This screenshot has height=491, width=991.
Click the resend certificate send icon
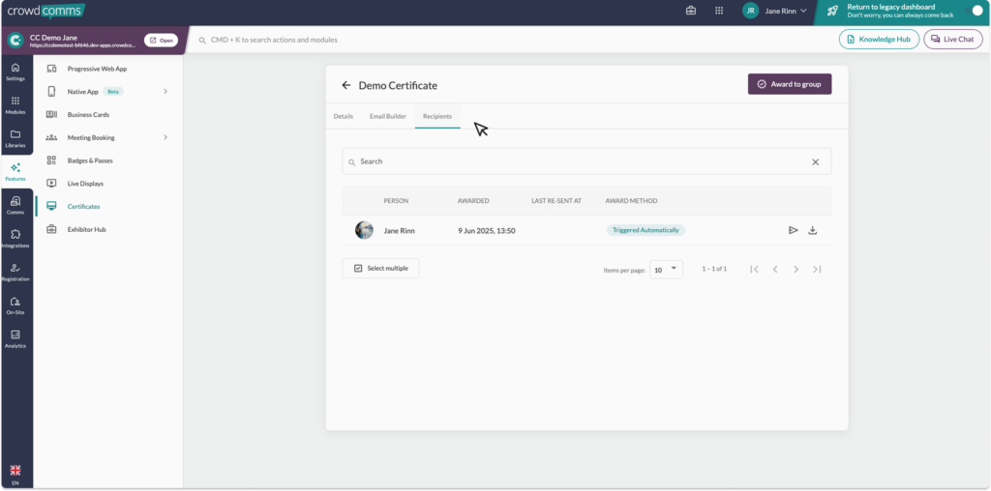click(x=793, y=230)
